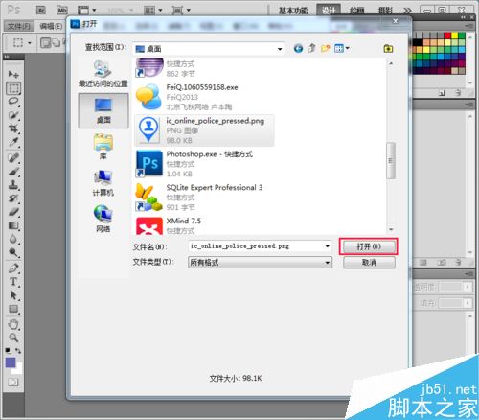479x420 pixels.
Task: Select the Lasso tool
Action: [13, 102]
